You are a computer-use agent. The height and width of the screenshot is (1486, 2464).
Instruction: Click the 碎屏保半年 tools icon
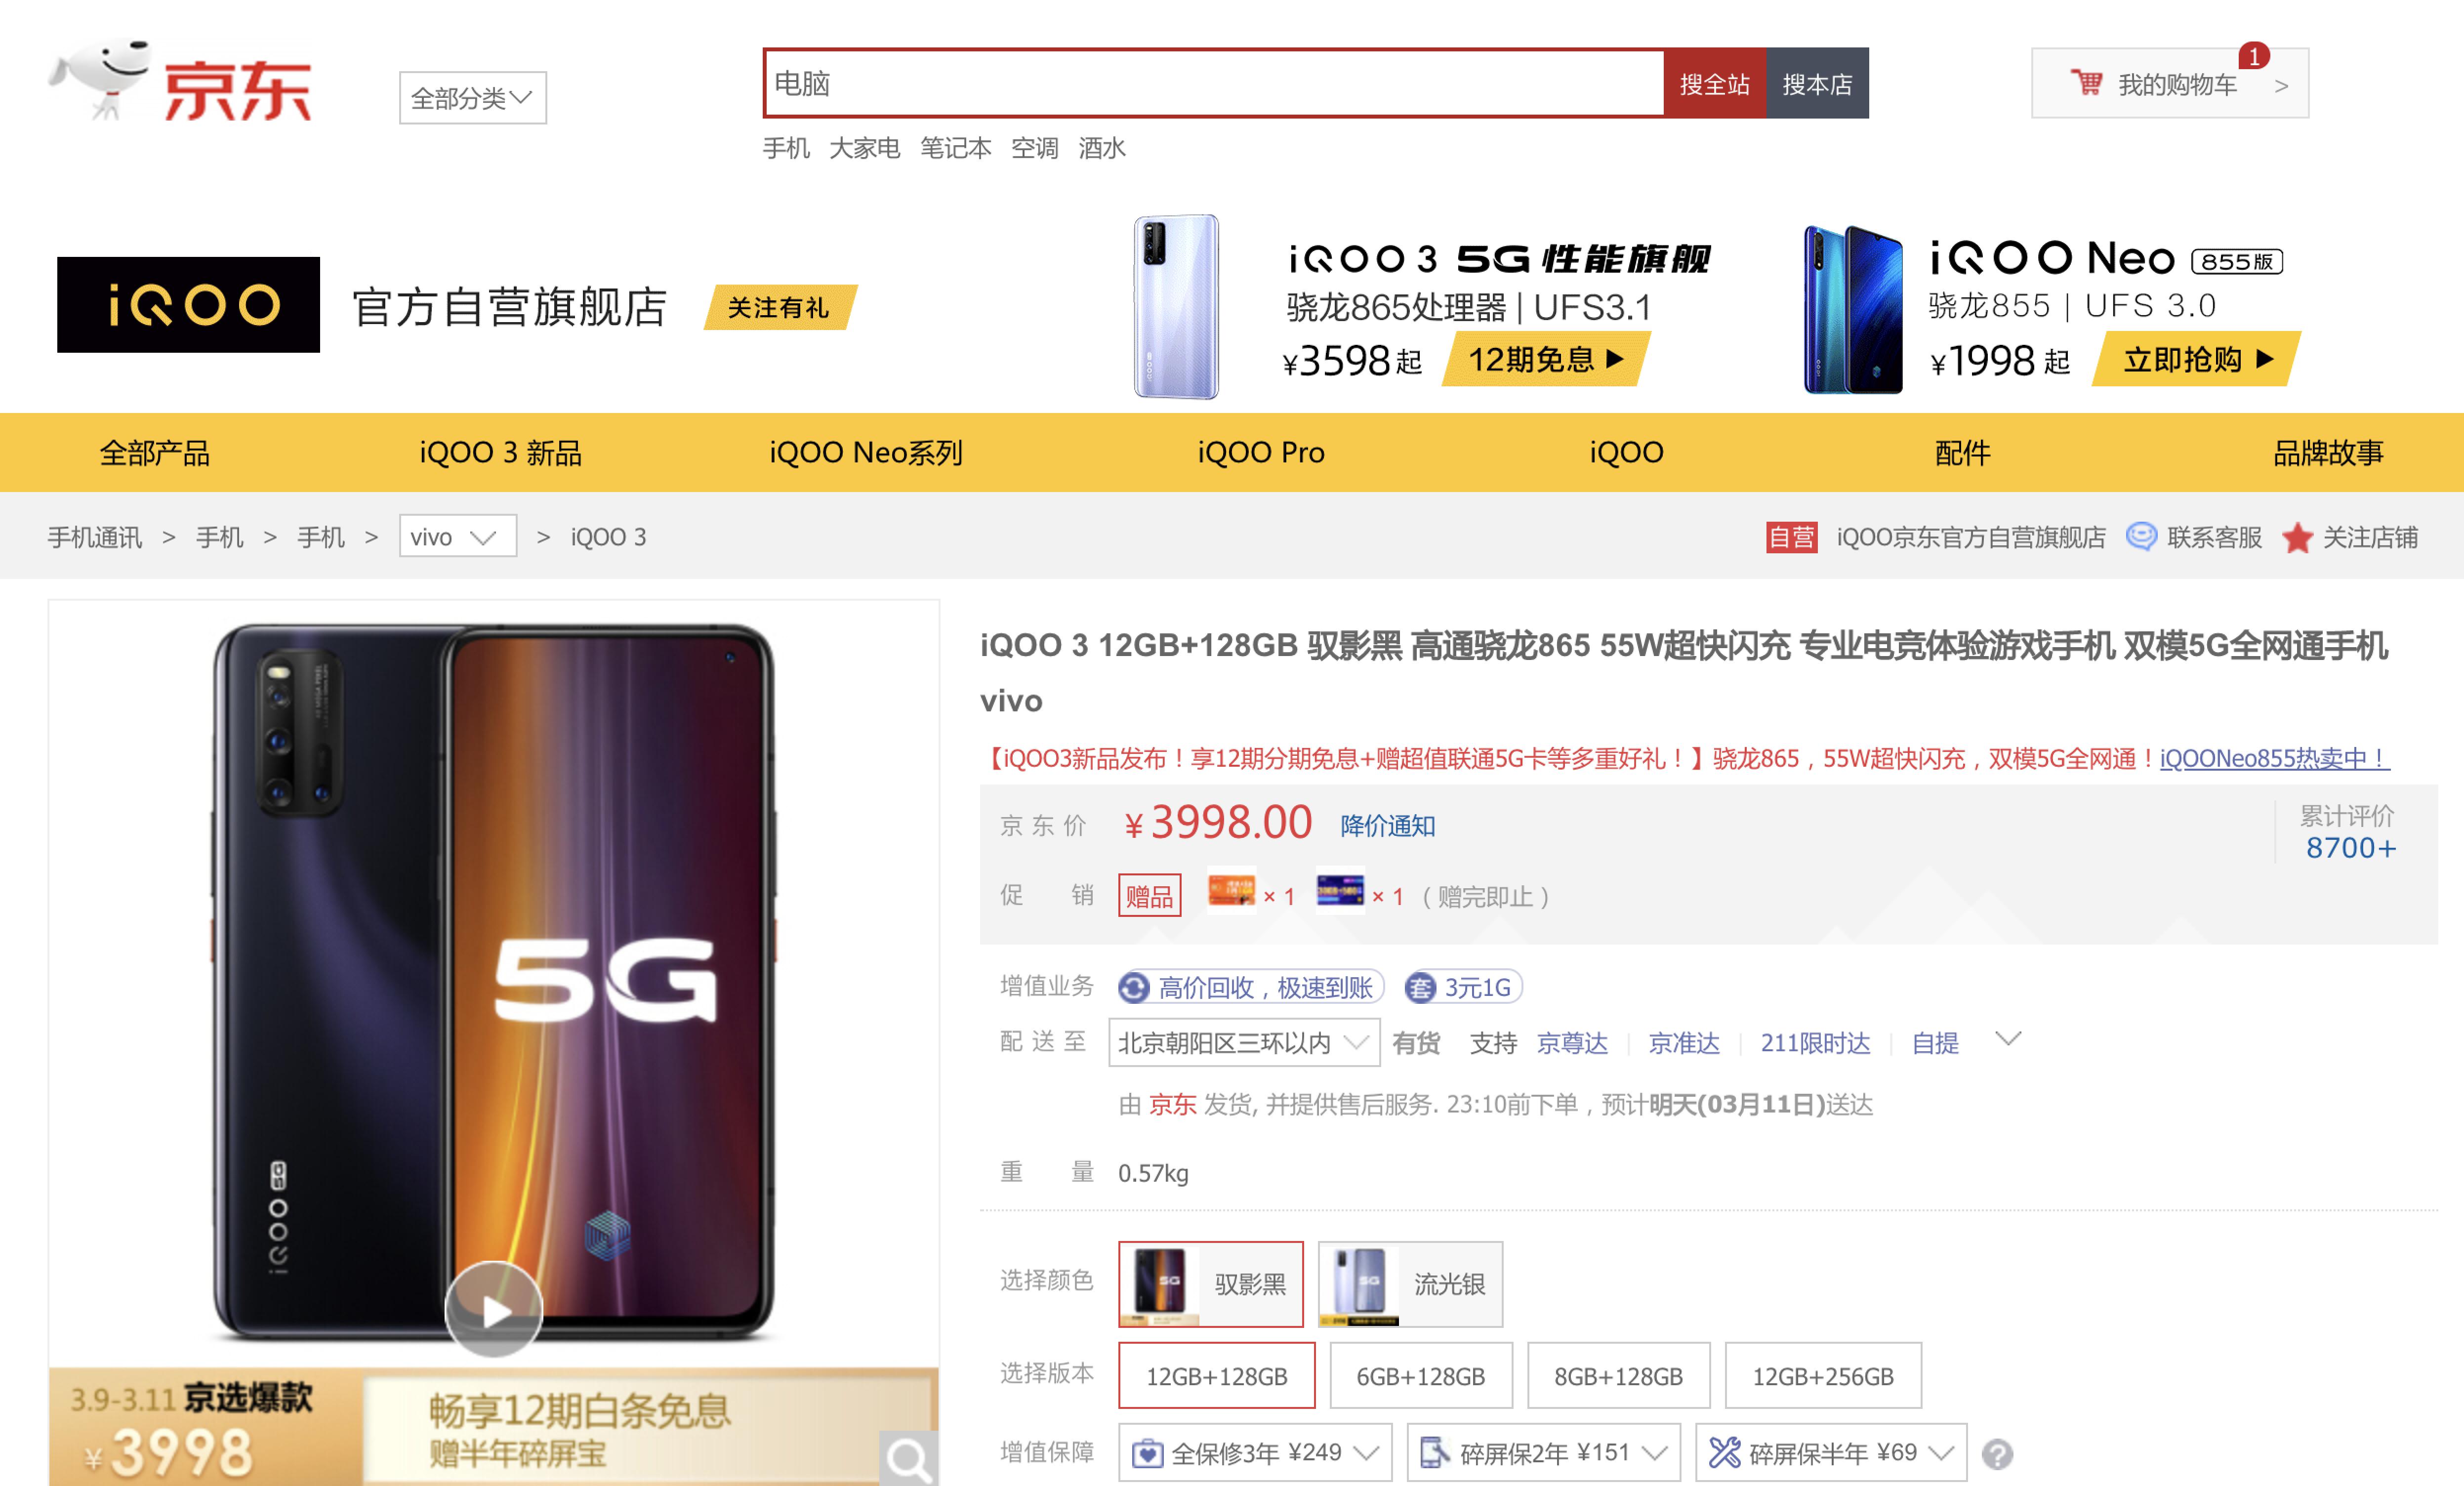click(x=1724, y=1453)
